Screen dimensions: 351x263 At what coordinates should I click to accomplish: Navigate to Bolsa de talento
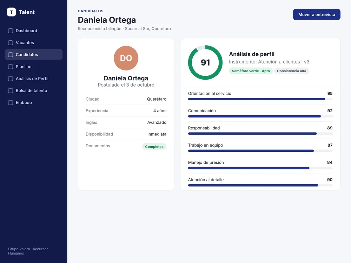click(x=34, y=90)
